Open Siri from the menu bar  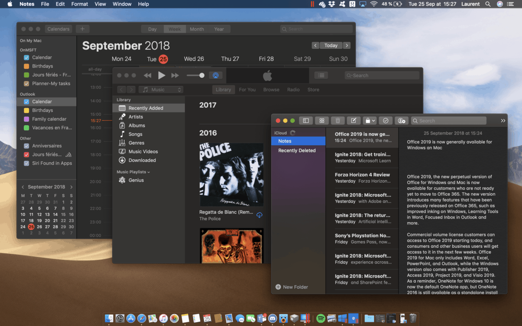click(500, 4)
